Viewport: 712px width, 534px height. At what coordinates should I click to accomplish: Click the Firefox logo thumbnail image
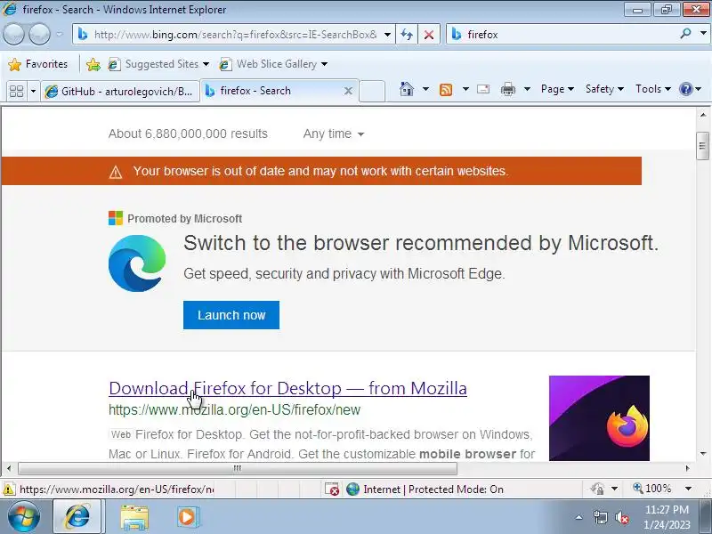(x=599, y=418)
